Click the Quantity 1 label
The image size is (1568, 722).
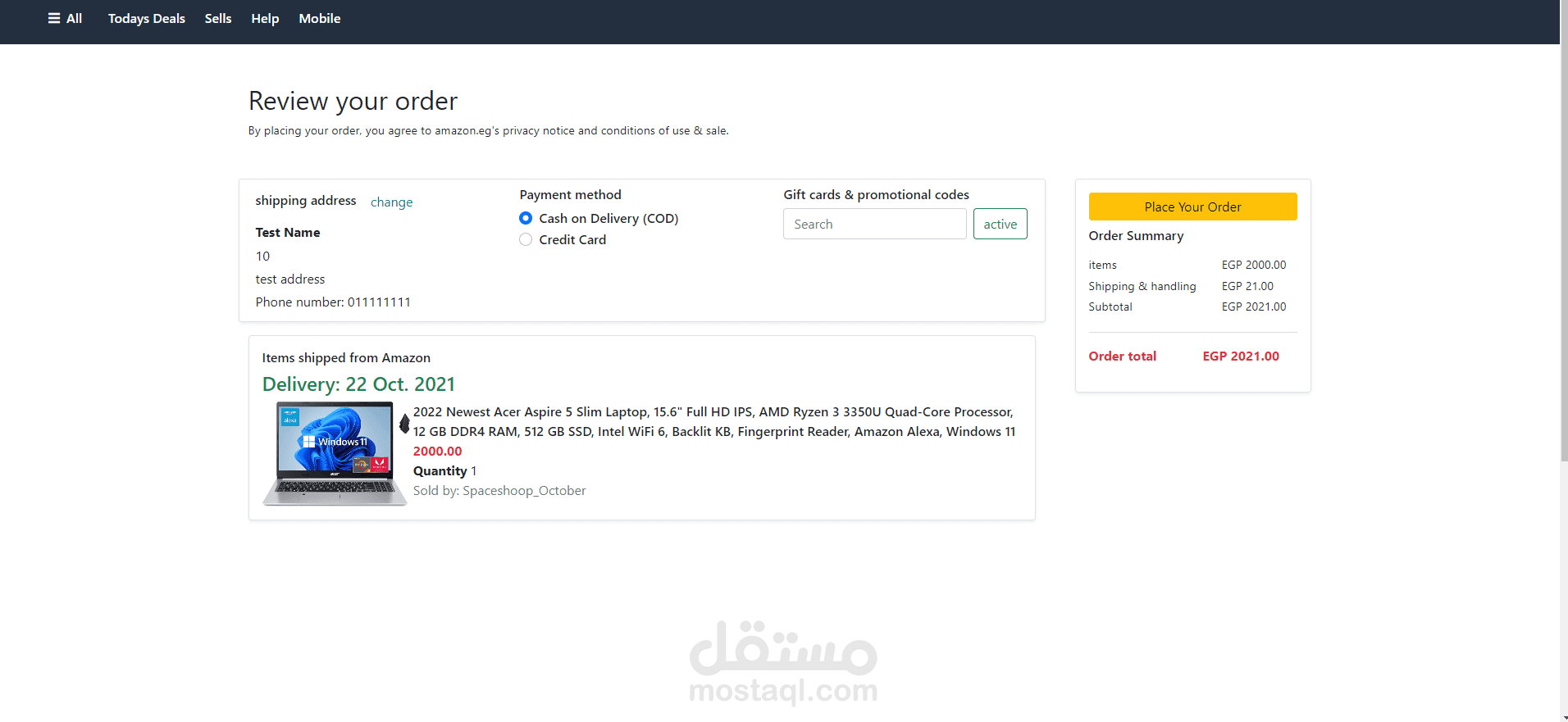(x=444, y=470)
